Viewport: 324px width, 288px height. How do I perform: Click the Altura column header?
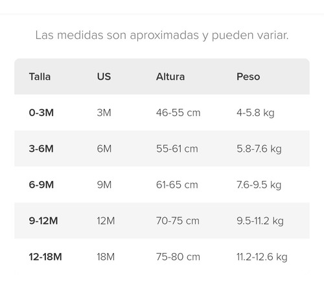click(170, 77)
